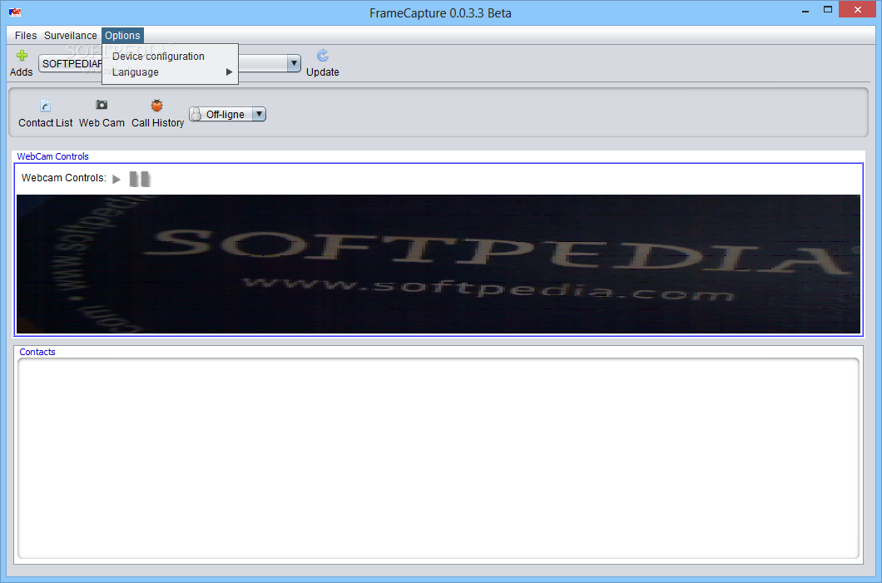
Task: Click the FrameCapture app icon in title bar
Action: point(15,12)
